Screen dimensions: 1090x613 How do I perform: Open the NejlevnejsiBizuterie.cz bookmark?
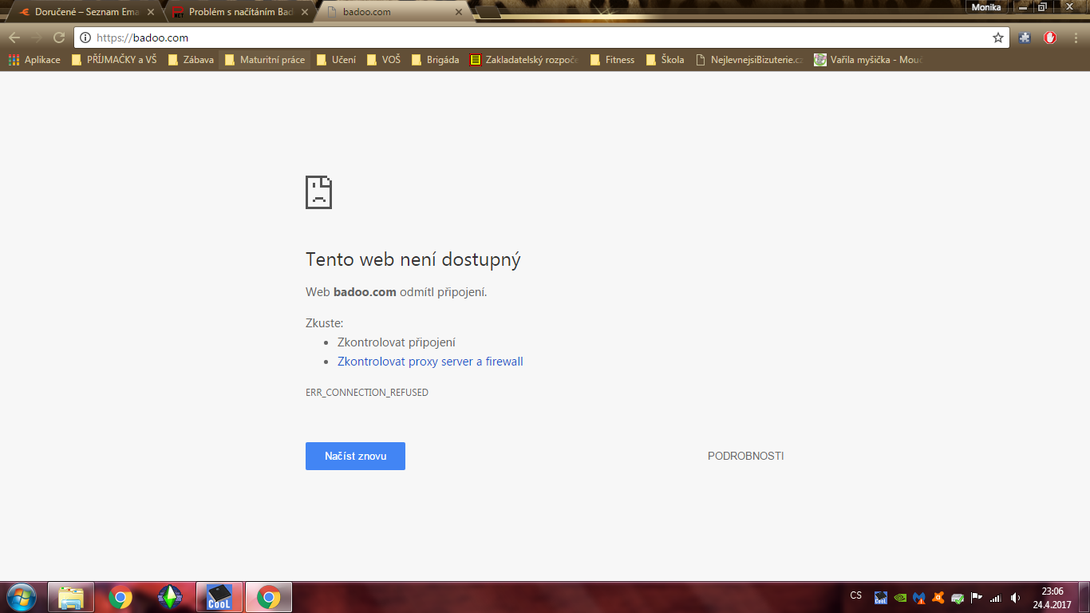(750, 60)
